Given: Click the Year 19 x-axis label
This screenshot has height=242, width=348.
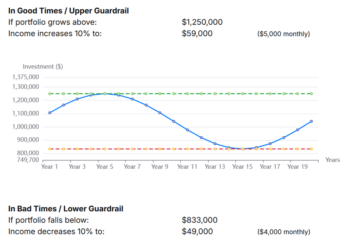Looking at the screenshot, I should 298,167.
